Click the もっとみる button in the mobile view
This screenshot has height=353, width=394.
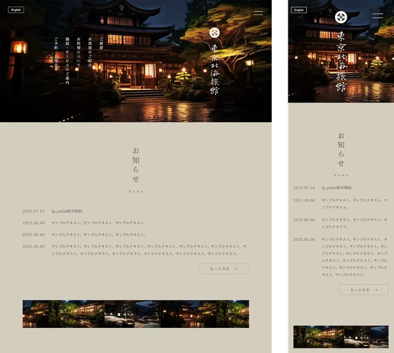[364, 290]
